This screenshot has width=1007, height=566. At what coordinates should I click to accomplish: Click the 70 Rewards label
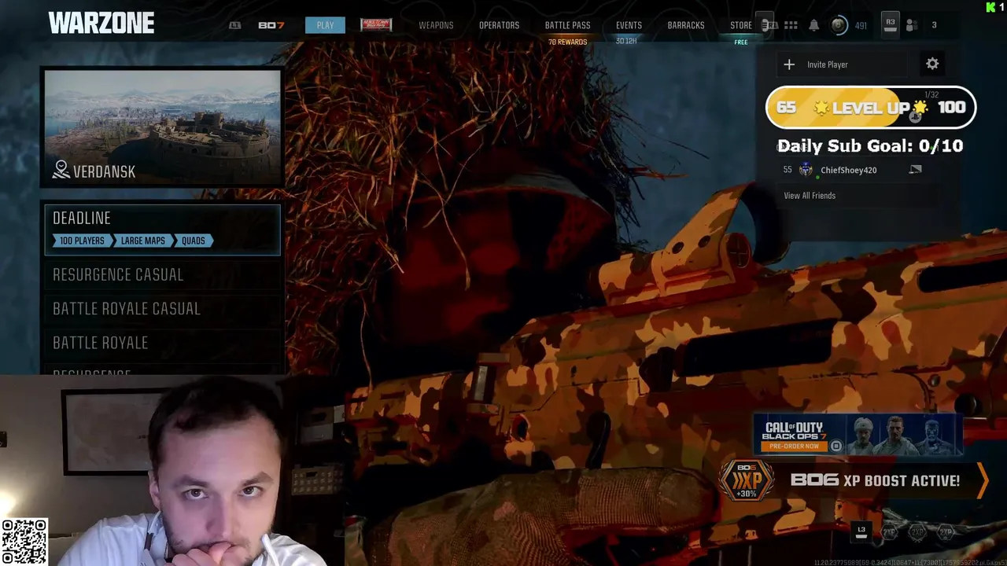tap(567, 42)
